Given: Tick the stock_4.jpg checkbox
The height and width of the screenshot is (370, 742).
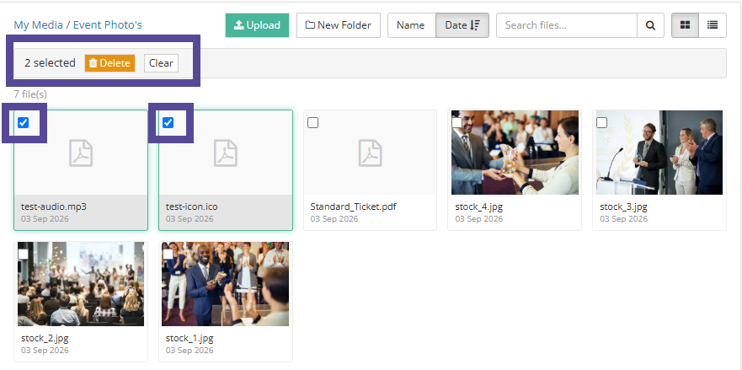Looking at the screenshot, I should tap(457, 123).
